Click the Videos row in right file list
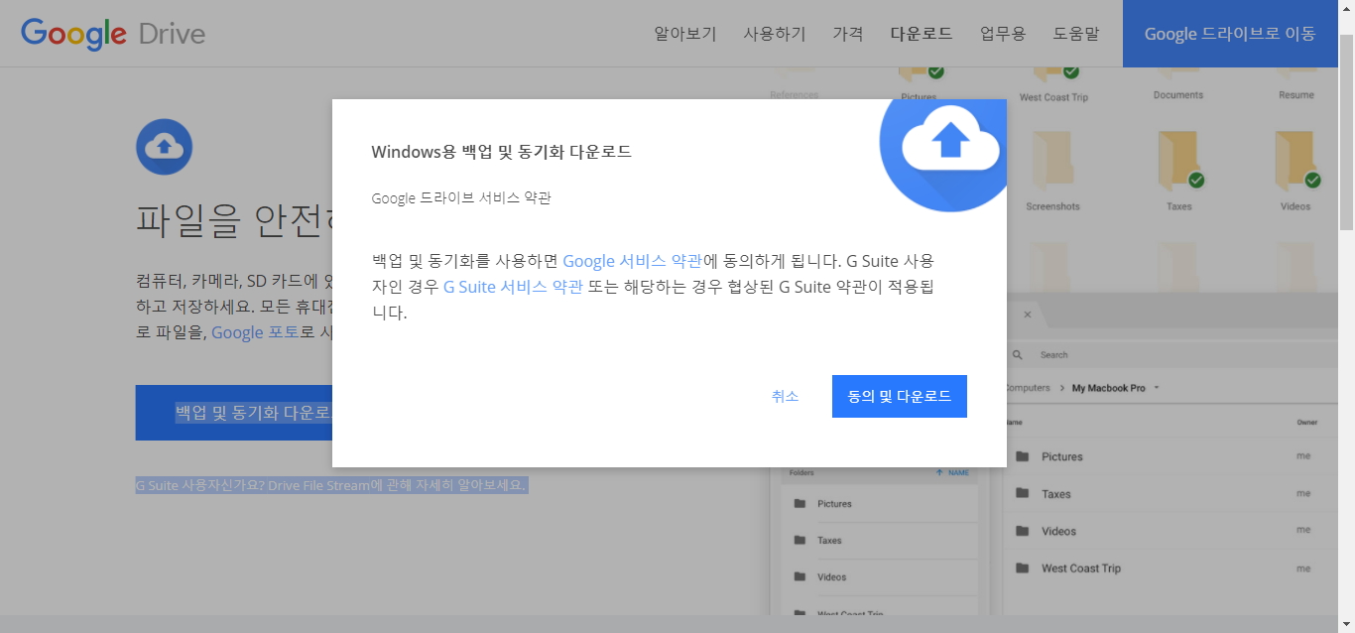 [1170, 531]
